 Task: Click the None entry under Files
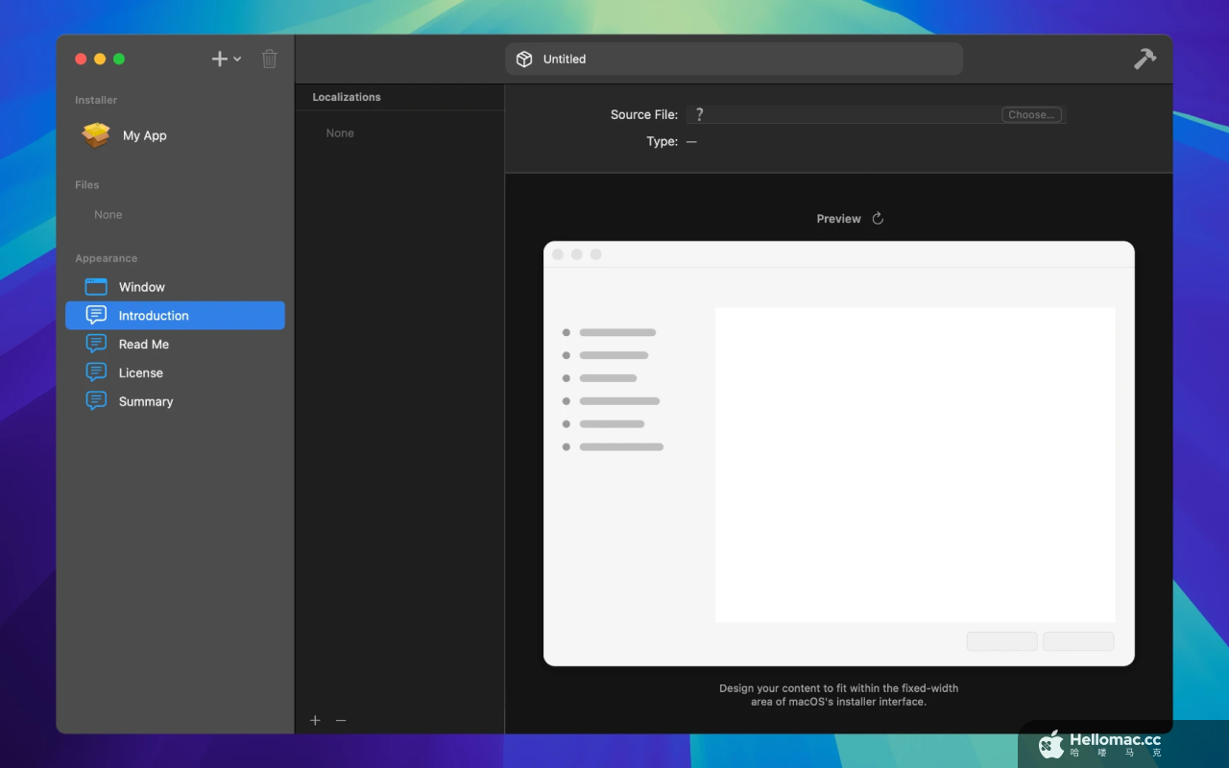pyautogui.click(x=108, y=215)
